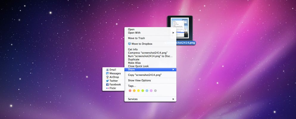Expand the Services submenu arrow

click(x=173, y=99)
